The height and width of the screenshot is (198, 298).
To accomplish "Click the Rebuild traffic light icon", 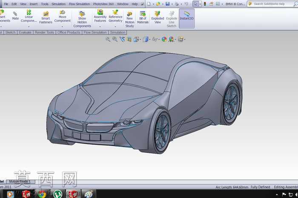I will click(x=205, y=4).
